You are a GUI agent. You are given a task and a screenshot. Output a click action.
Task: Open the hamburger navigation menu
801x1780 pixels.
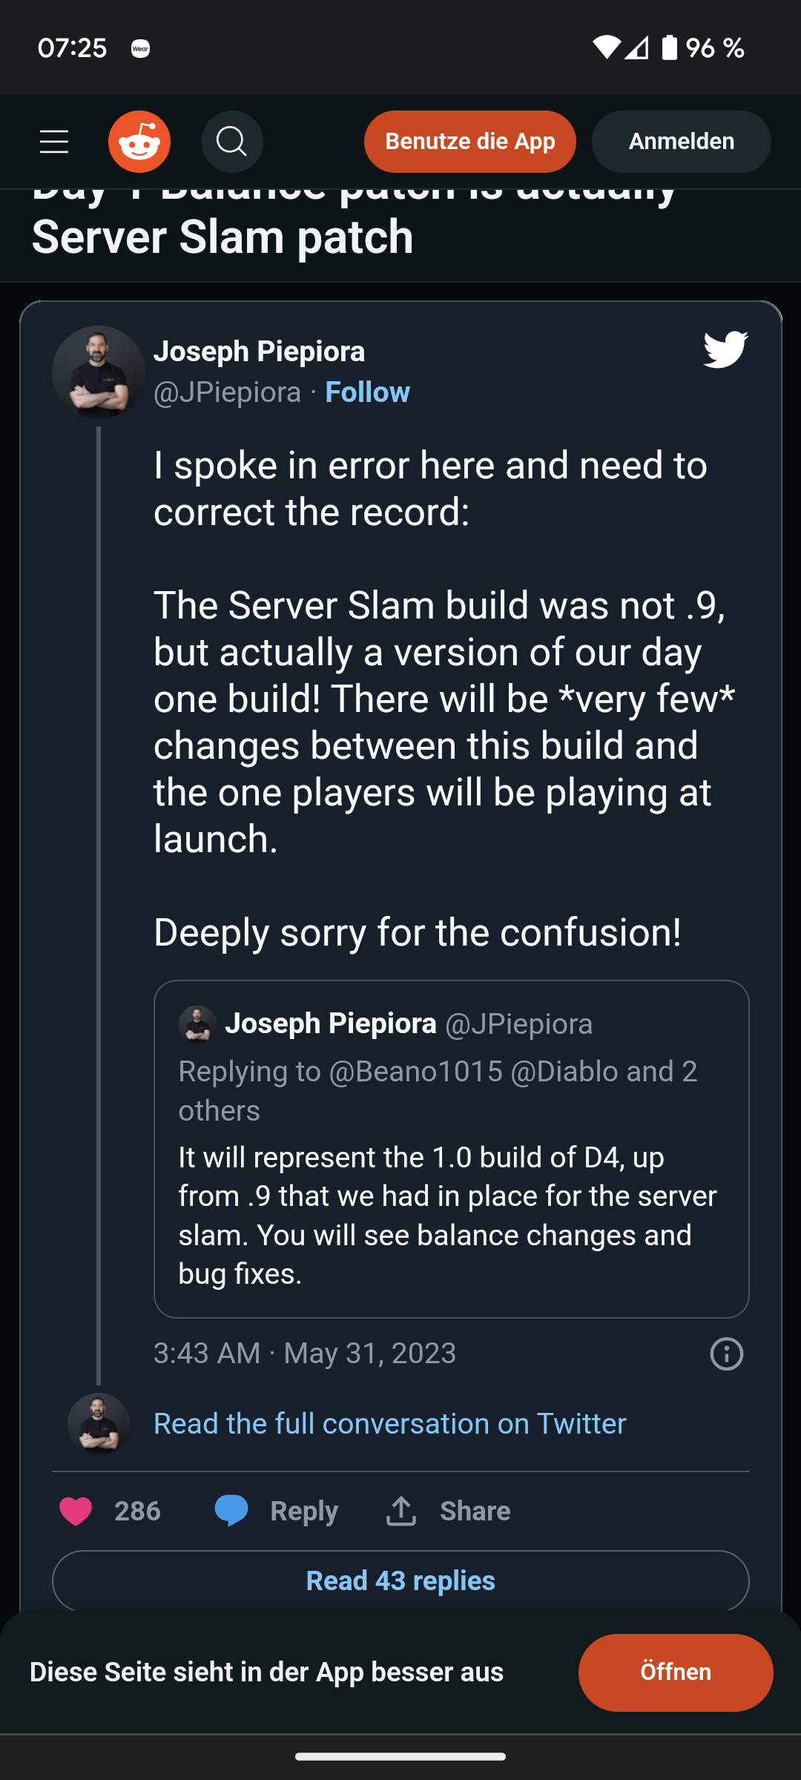[53, 141]
